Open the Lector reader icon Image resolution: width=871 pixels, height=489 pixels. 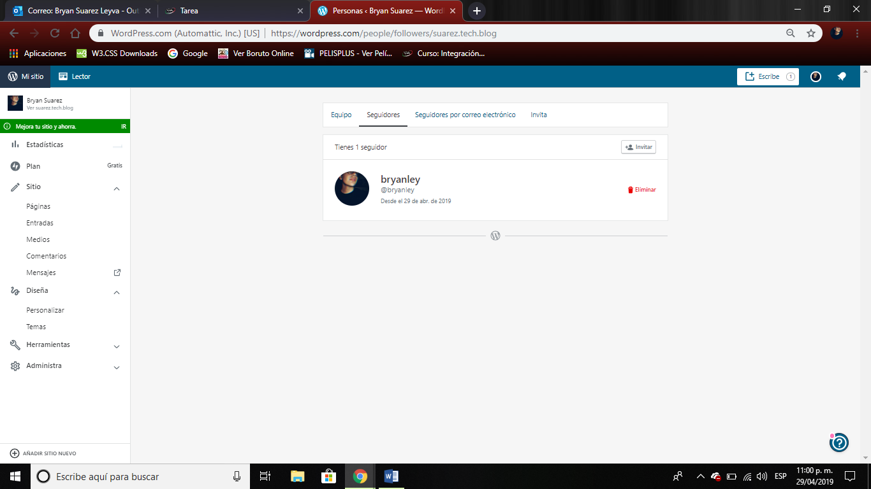pos(63,76)
